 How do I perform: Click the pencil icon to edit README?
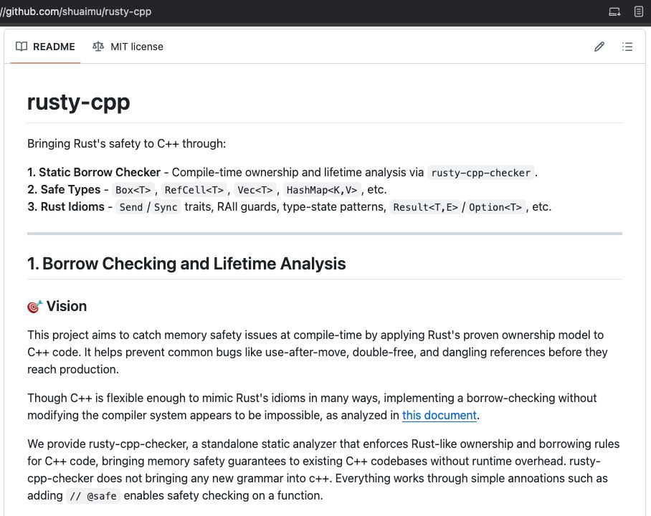(599, 47)
